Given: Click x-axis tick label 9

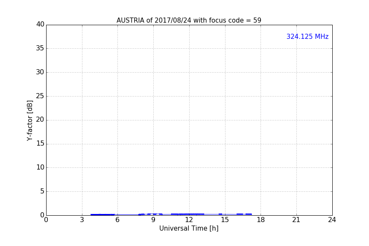Looking at the screenshot, I should point(153,220).
